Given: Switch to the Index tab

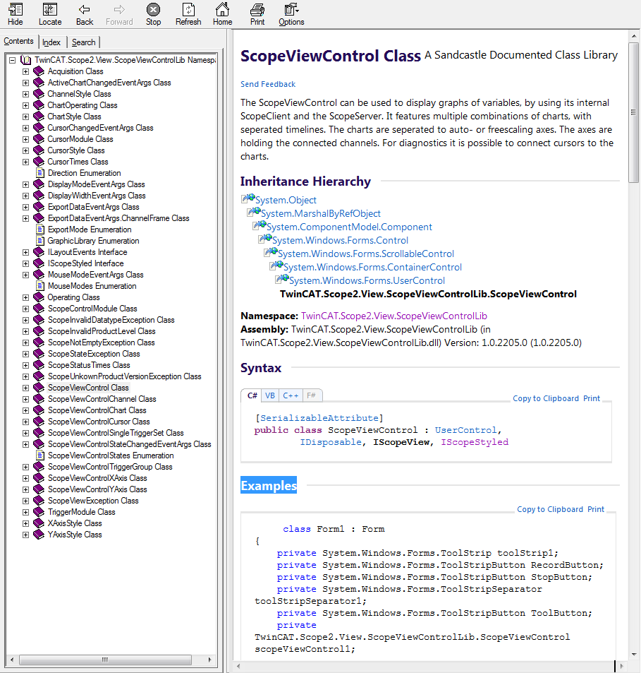Looking at the screenshot, I should pos(51,42).
